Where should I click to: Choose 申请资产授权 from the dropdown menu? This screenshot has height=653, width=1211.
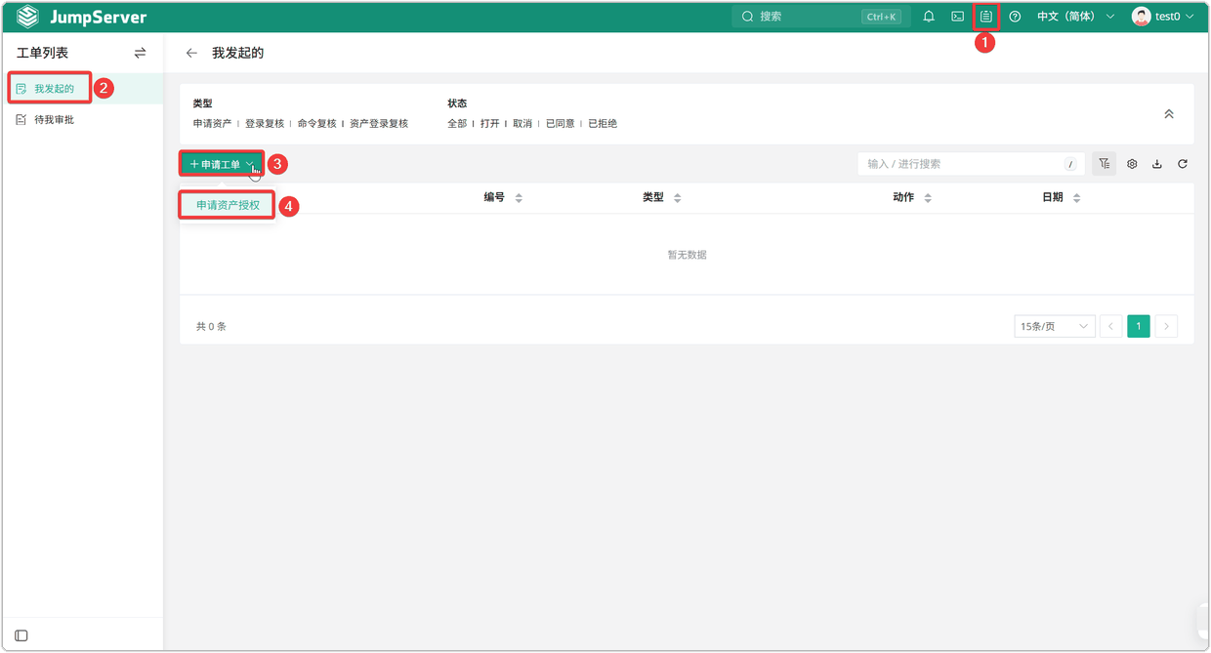tap(228, 205)
